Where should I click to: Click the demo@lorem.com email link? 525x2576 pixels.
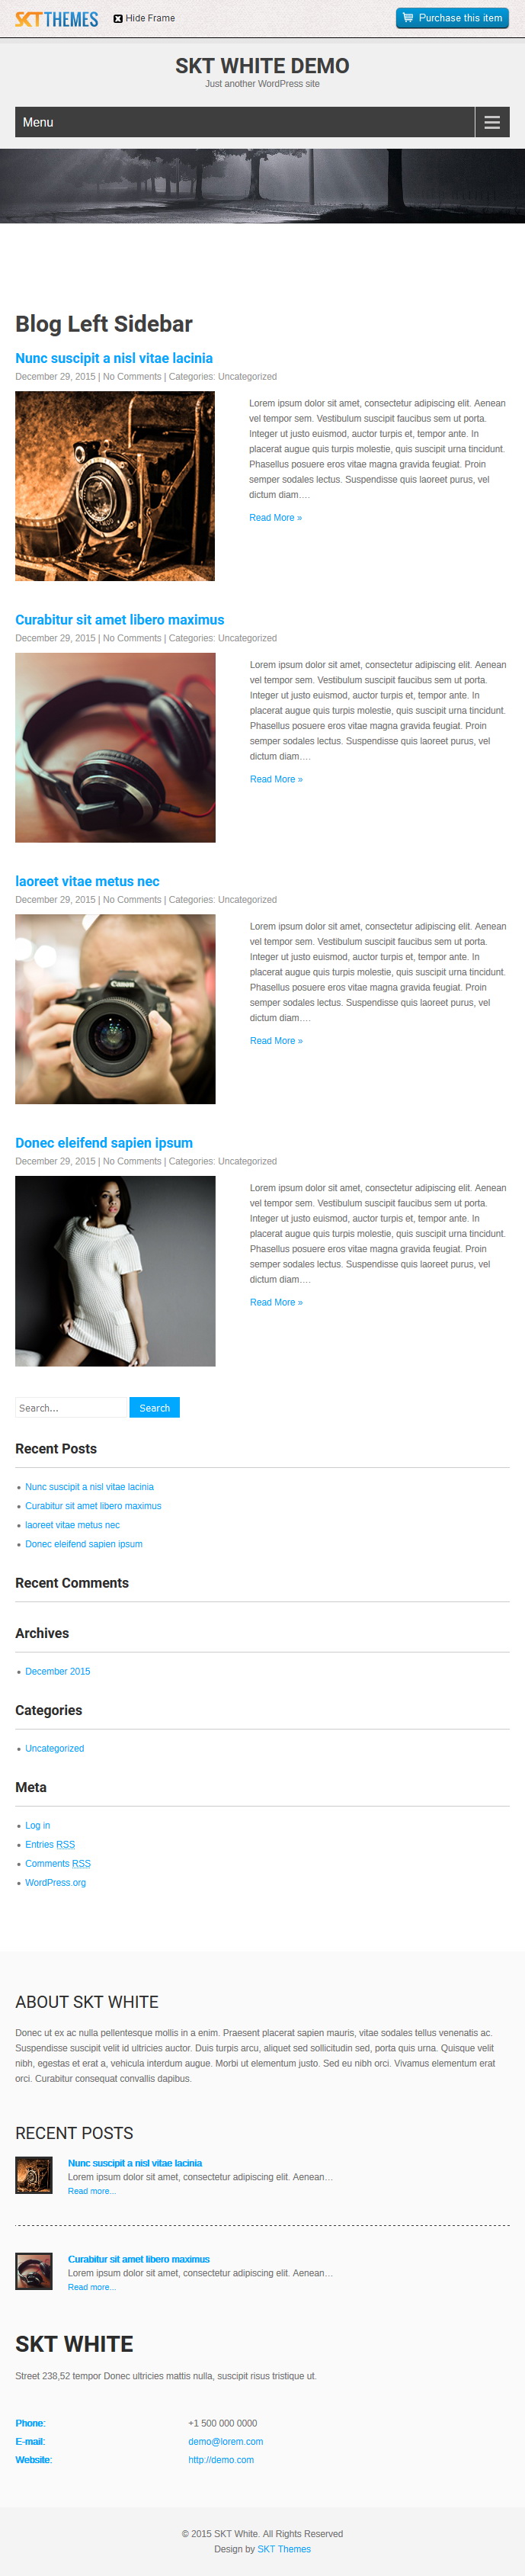(x=226, y=2441)
